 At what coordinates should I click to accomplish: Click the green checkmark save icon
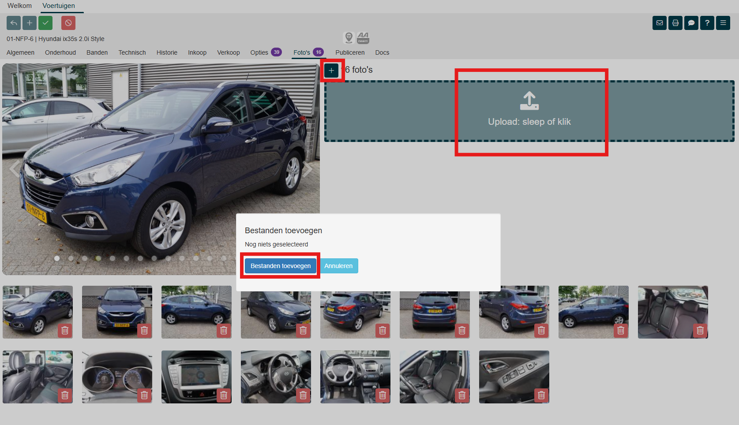pos(45,23)
